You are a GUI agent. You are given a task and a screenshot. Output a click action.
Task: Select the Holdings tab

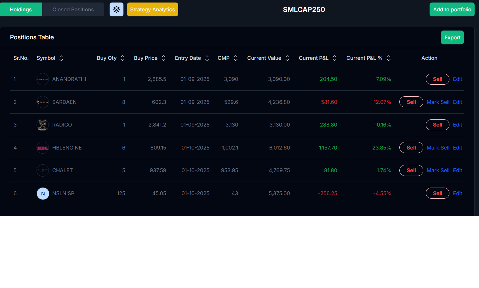(x=21, y=9)
